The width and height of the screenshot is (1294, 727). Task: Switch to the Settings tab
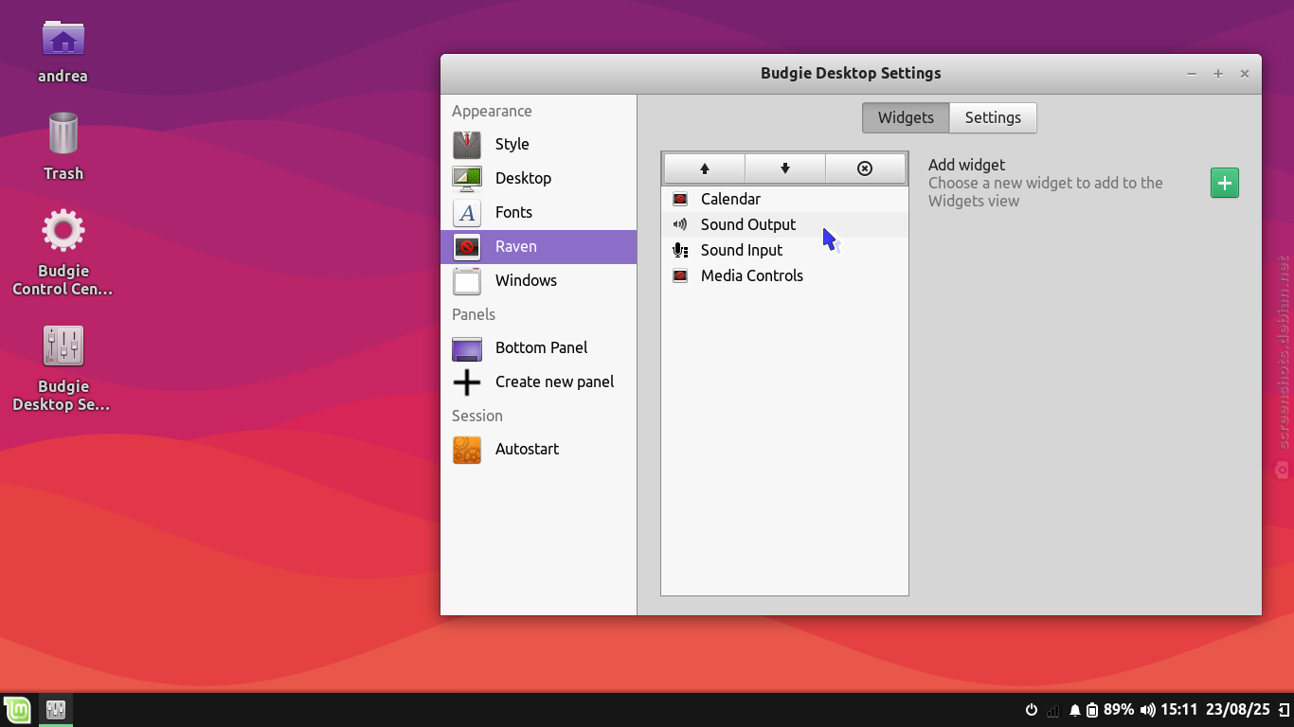[x=993, y=117]
